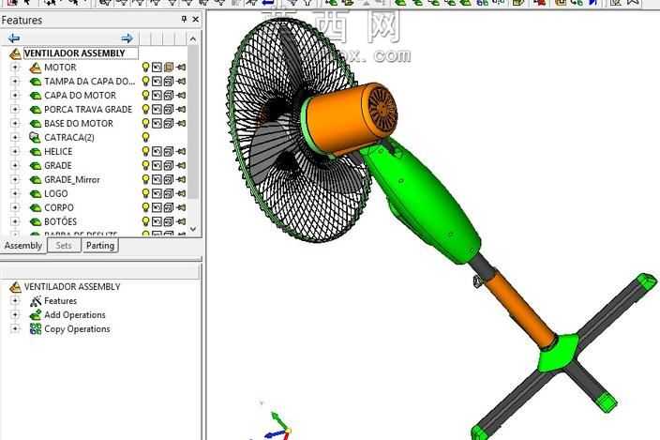Toggle visibility bulb for MOTOR

145,68
